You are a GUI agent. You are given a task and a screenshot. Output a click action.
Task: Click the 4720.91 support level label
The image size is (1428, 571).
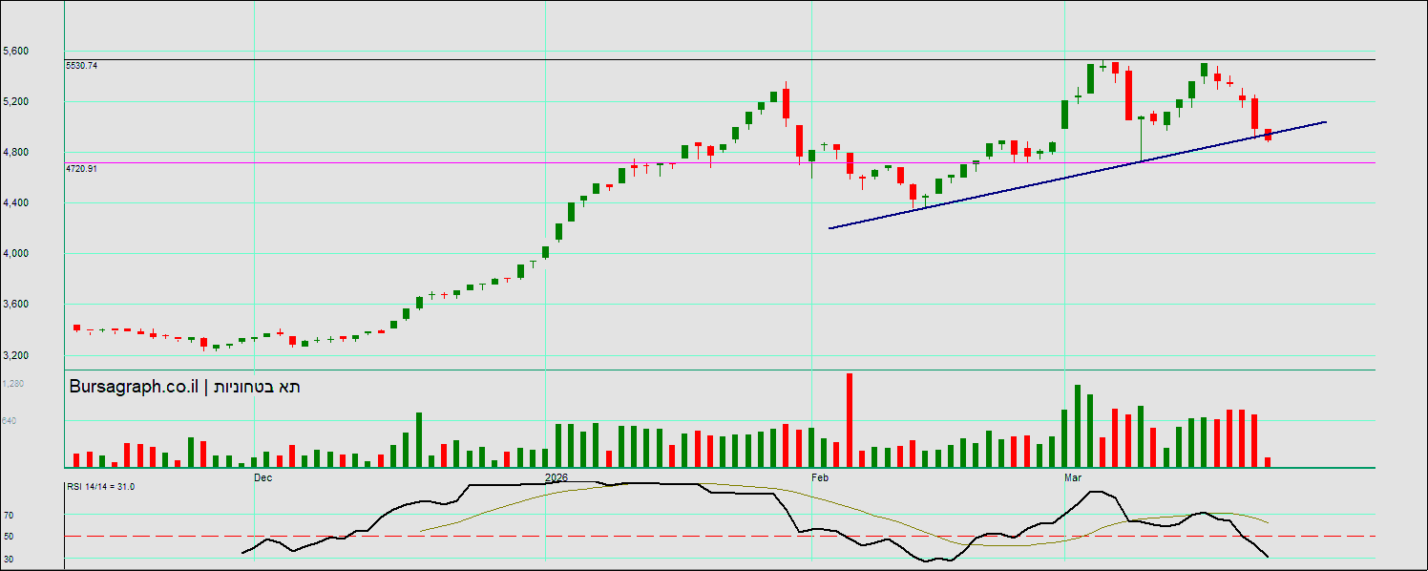[x=81, y=168]
